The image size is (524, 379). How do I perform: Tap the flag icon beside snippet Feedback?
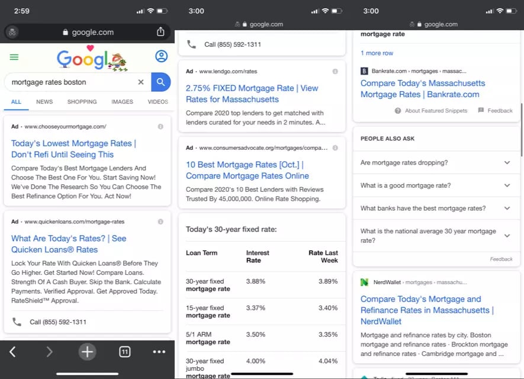[481, 110]
